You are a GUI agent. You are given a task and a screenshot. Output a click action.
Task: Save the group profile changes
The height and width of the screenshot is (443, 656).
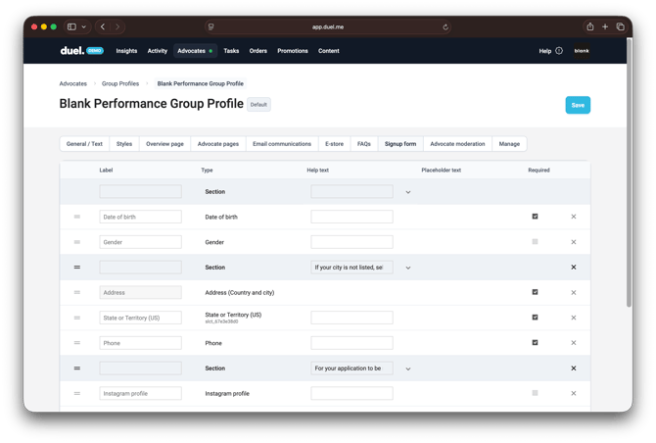point(578,105)
